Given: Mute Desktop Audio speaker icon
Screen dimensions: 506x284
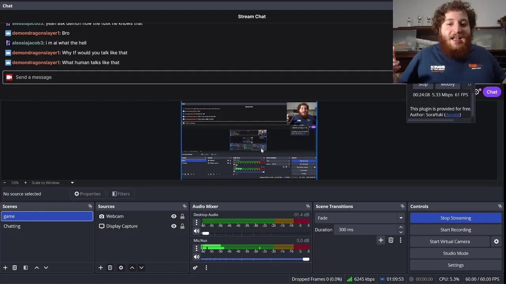Looking at the screenshot, I should (x=196, y=231).
